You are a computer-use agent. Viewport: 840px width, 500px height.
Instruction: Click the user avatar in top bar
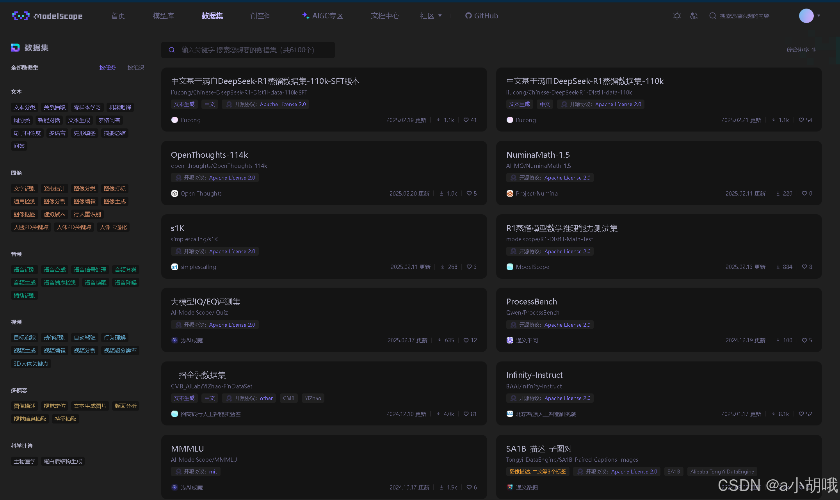click(x=806, y=16)
